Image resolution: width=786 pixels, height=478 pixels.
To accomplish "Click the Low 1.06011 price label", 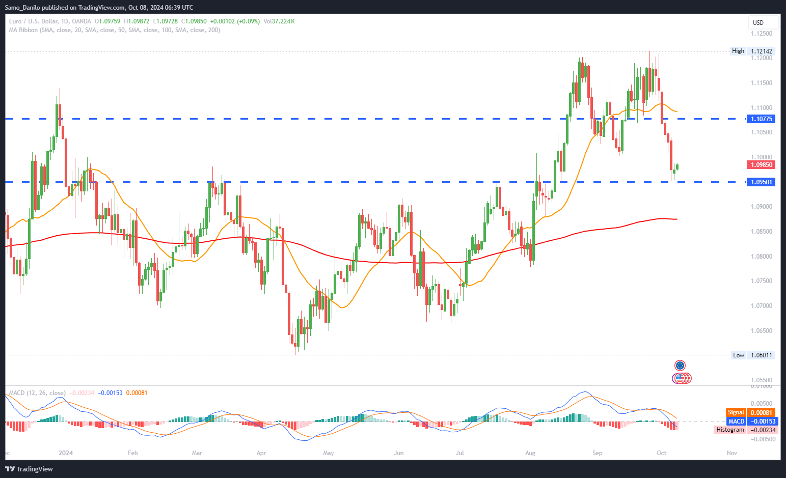I will point(752,355).
